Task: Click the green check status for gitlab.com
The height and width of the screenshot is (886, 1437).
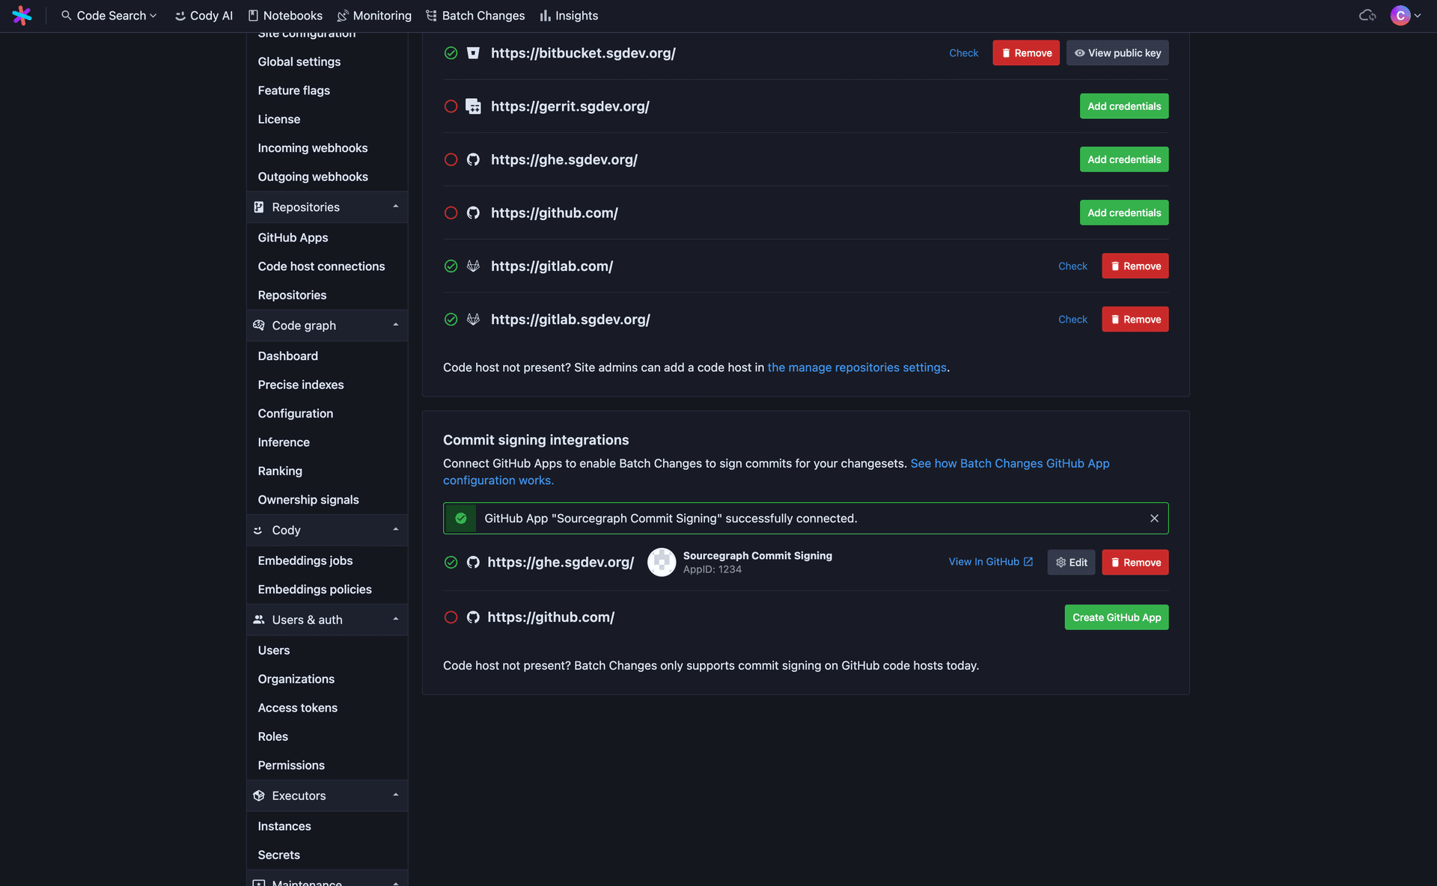Action: [451, 266]
